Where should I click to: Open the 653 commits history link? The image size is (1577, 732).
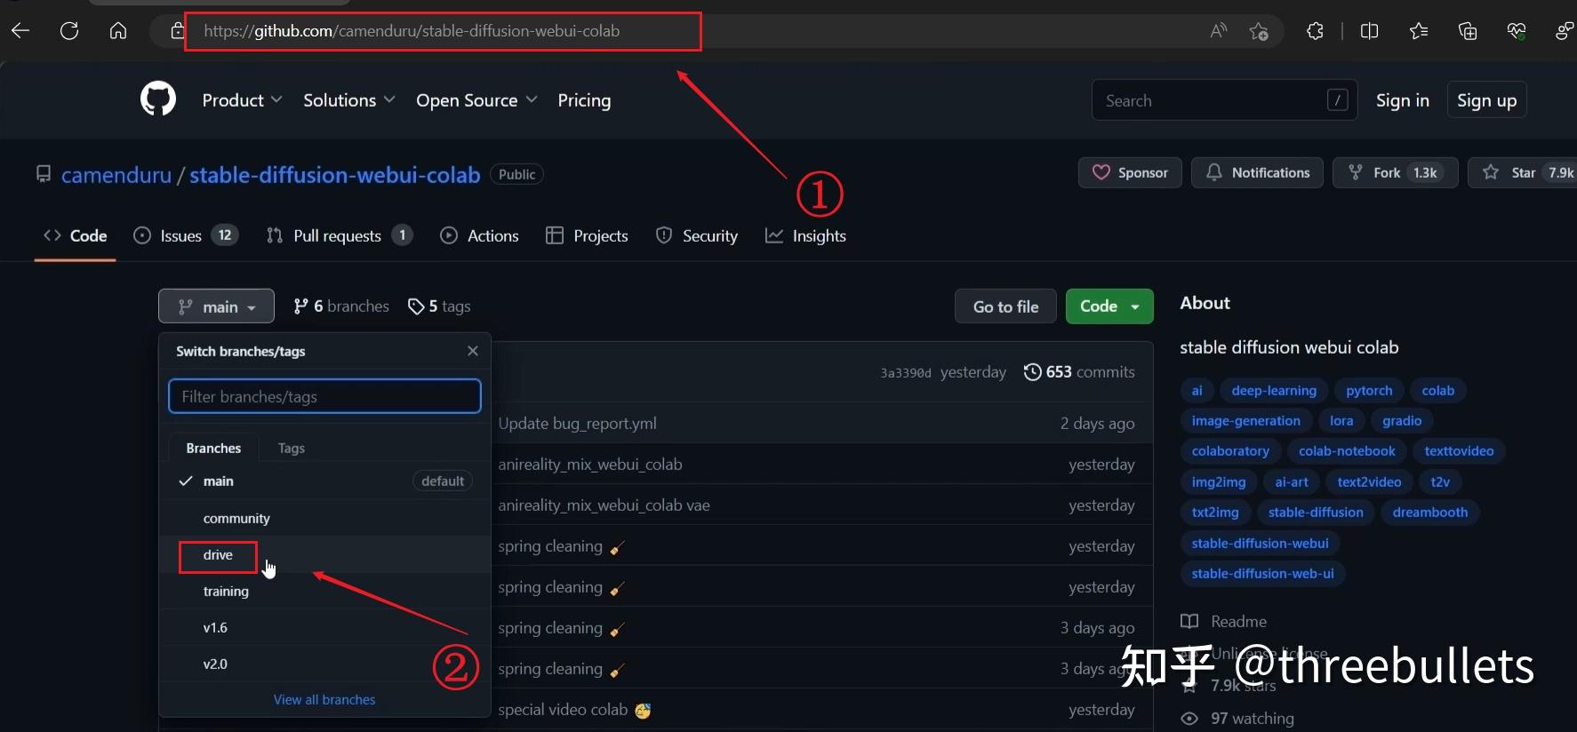click(x=1079, y=372)
